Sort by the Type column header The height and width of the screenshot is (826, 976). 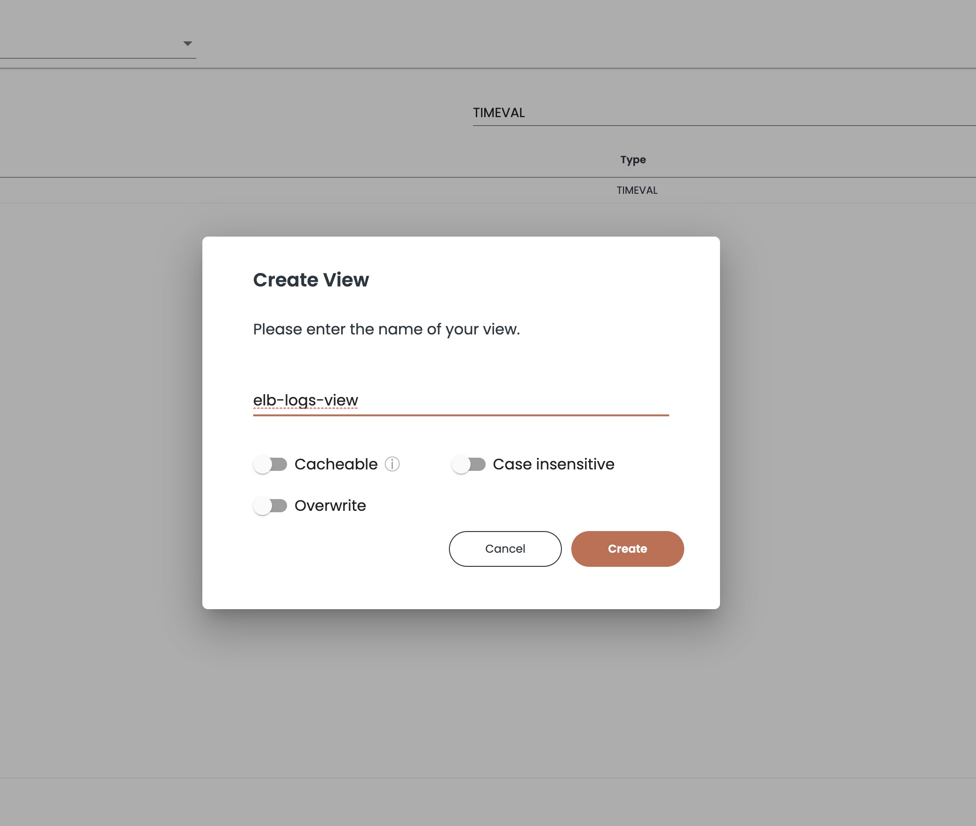(633, 159)
